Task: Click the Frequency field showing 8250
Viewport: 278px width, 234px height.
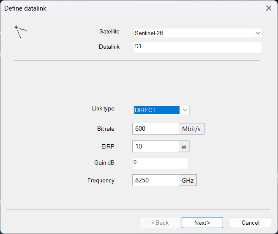Action: click(155, 181)
